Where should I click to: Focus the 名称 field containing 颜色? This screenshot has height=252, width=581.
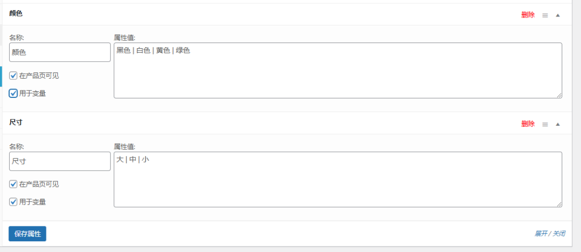pyautogui.click(x=60, y=52)
